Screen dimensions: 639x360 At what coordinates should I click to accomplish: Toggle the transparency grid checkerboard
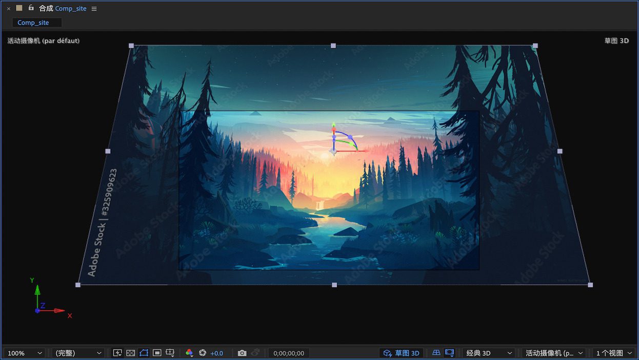pos(131,353)
